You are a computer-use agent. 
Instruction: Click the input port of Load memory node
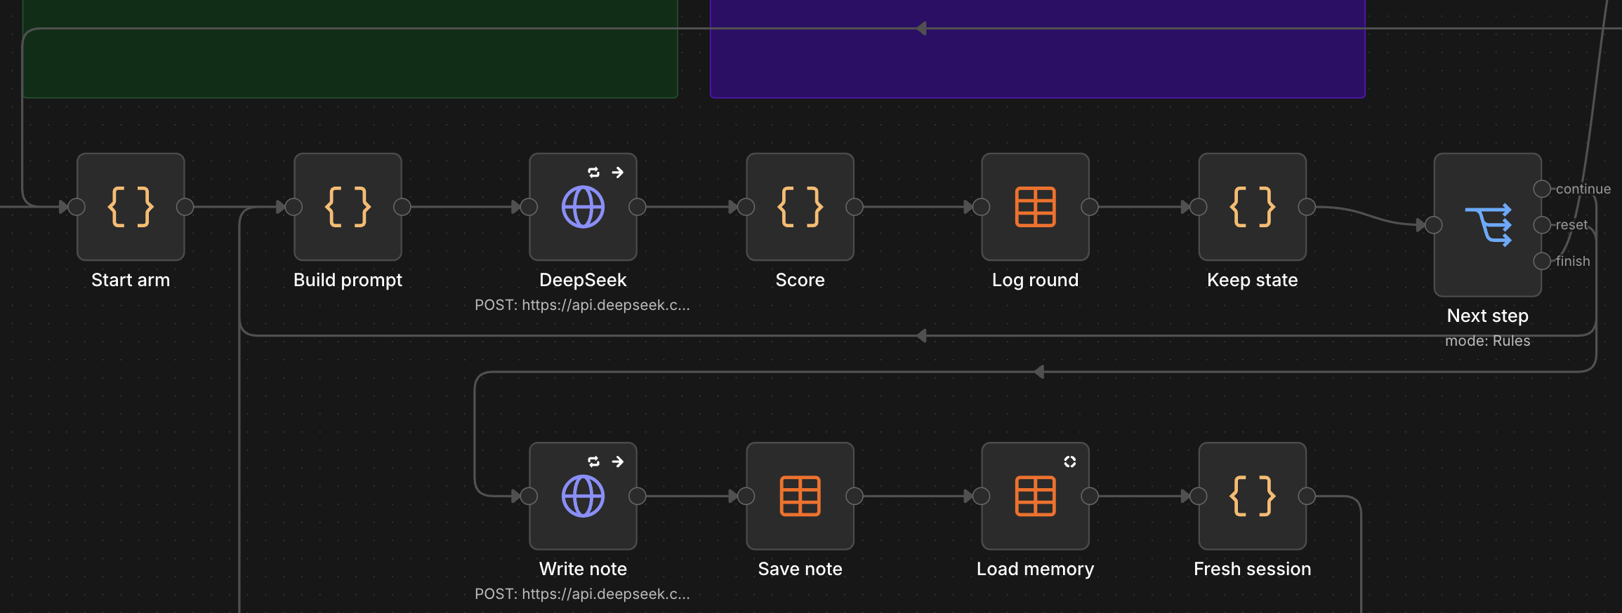pyautogui.click(x=981, y=496)
